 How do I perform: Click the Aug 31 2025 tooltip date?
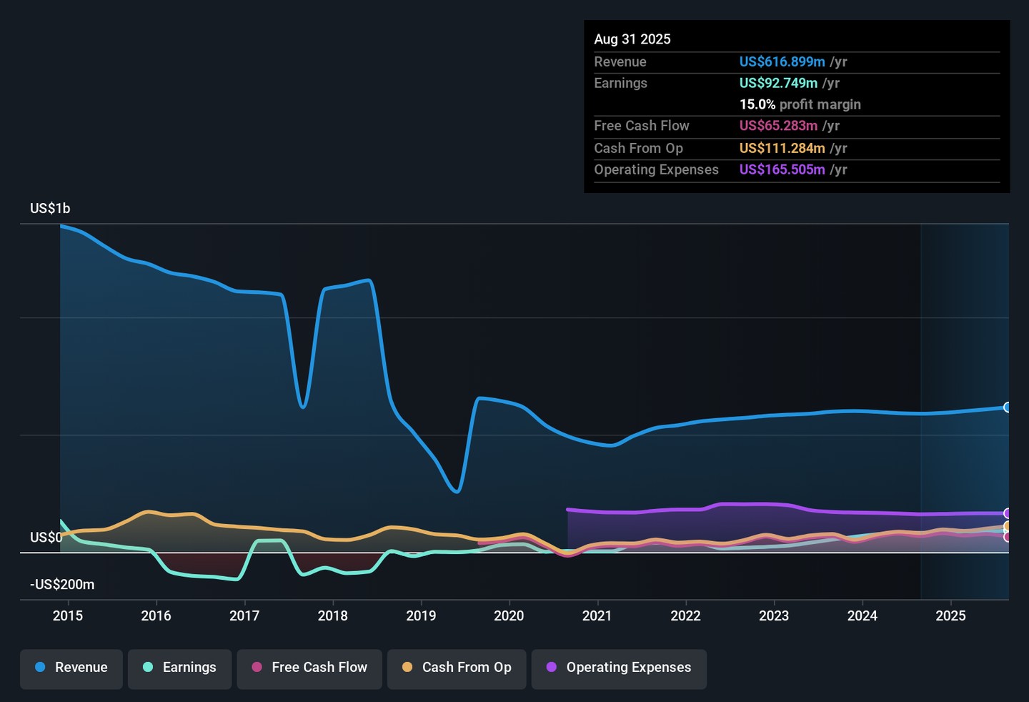632,39
